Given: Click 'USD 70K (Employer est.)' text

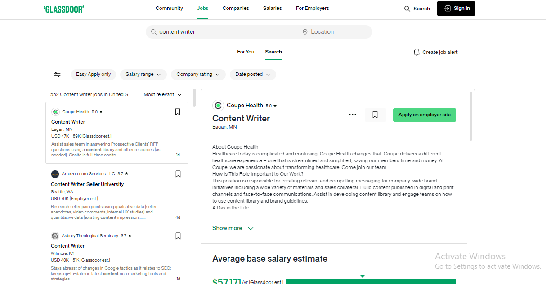Looking at the screenshot, I should tap(74, 199).
